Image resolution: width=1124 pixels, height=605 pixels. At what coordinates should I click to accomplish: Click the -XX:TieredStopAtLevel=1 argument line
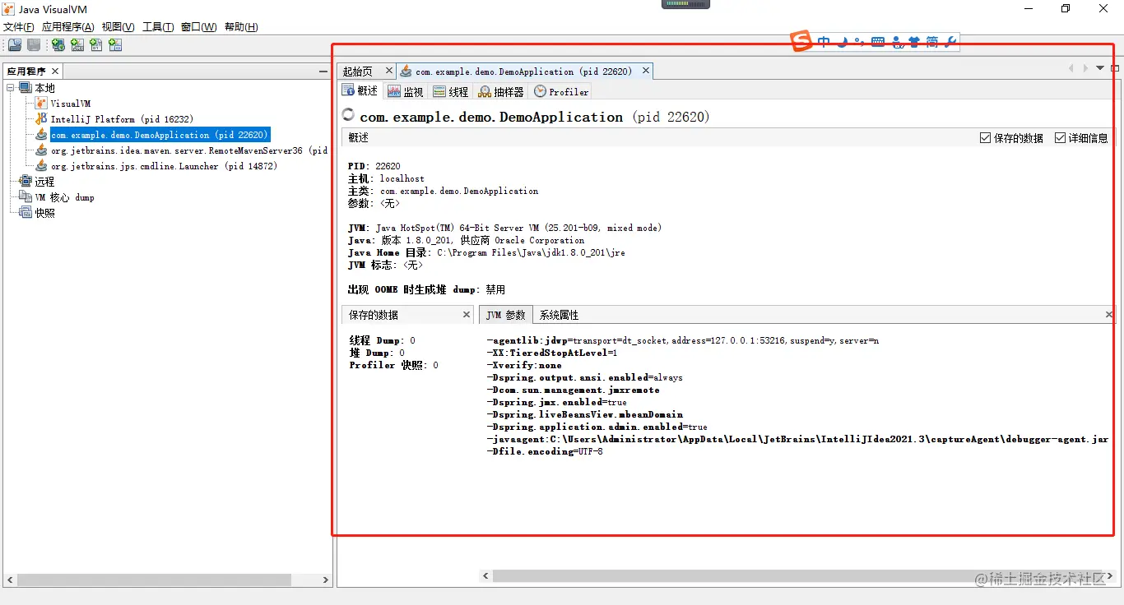tap(552, 353)
